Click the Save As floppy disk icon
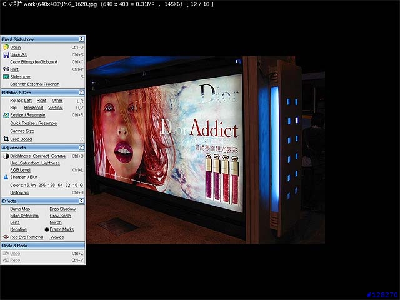The height and width of the screenshot is (300, 400). pos(6,54)
